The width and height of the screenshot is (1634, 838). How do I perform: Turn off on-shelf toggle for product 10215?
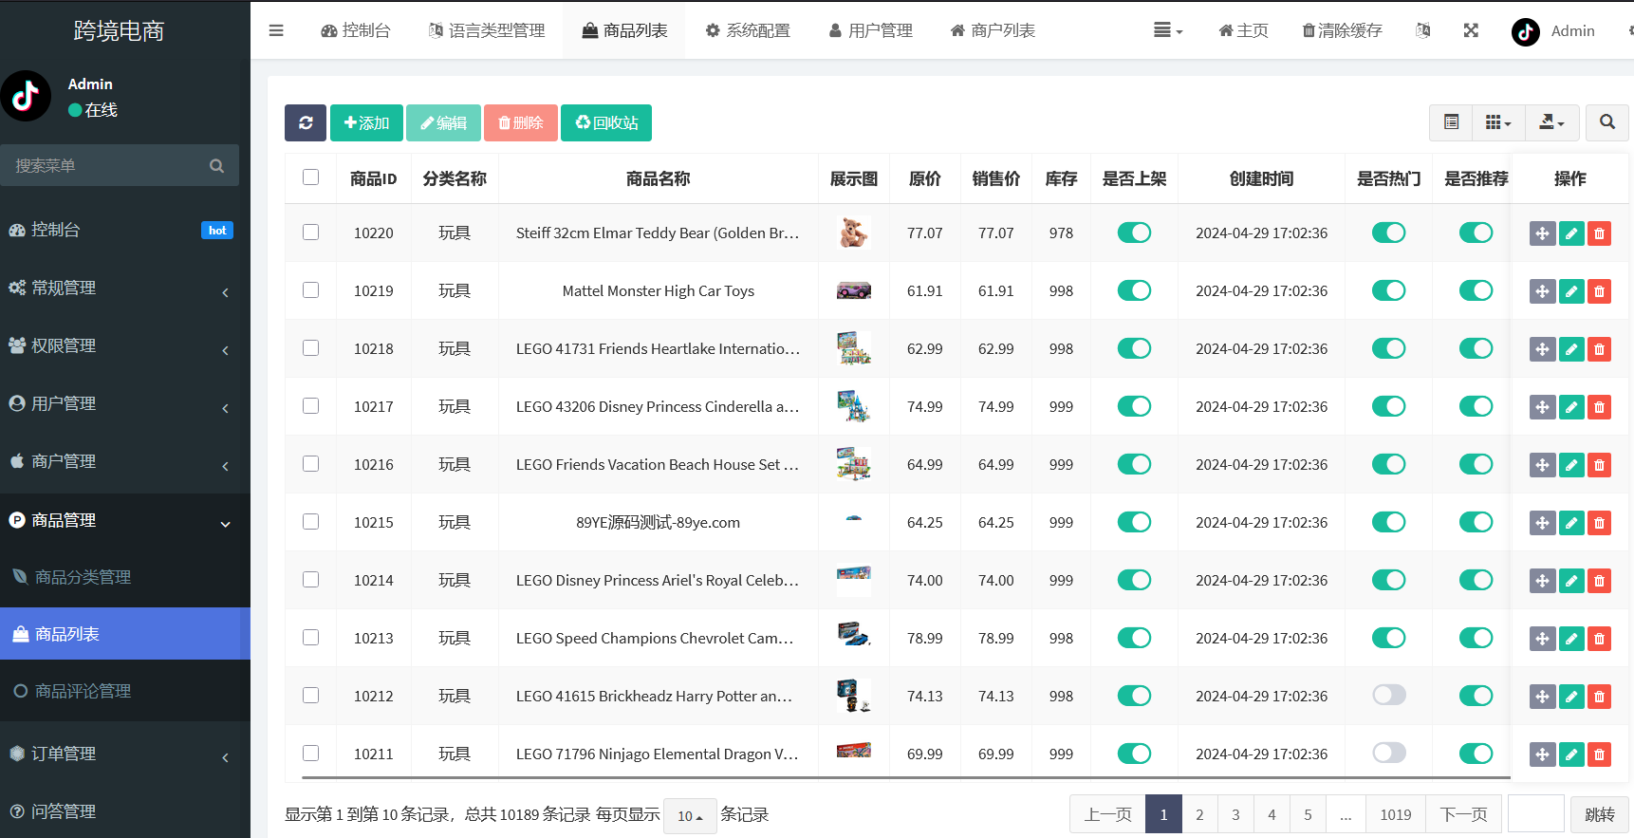(x=1134, y=522)
